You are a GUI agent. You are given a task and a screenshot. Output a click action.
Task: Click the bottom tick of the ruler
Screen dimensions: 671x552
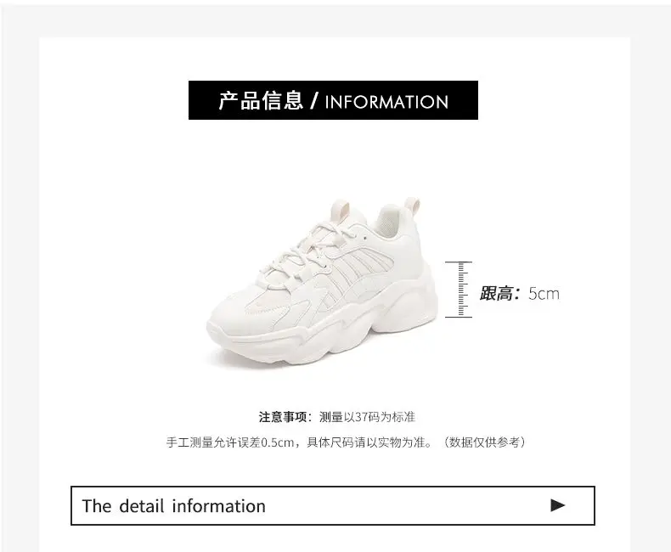(459, 317)
